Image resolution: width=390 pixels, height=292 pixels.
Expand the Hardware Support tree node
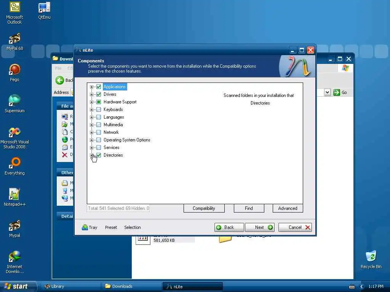[91, 102]
